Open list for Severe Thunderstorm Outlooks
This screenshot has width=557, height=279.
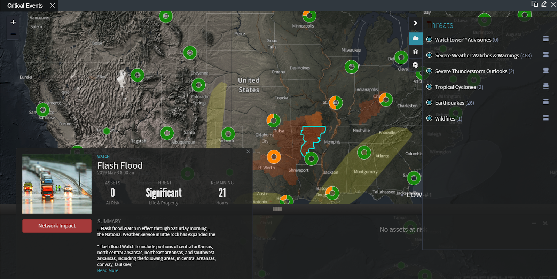tap(546, 70)
